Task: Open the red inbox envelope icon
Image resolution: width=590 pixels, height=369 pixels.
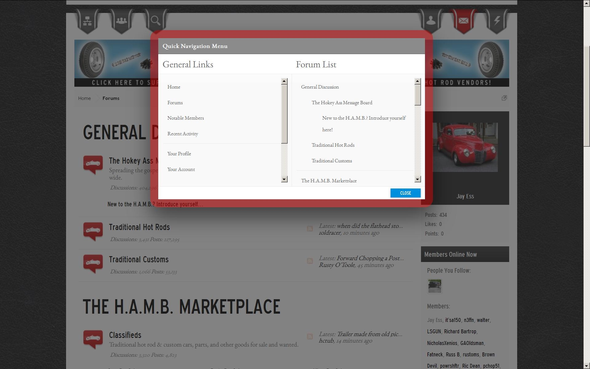Action: 463,21
